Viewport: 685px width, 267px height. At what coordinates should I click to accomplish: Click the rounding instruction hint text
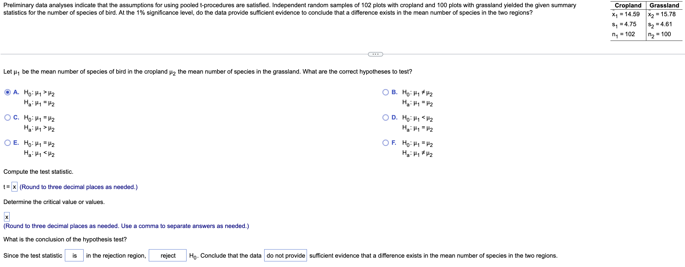pyautogui.click(x=78, y=187)
